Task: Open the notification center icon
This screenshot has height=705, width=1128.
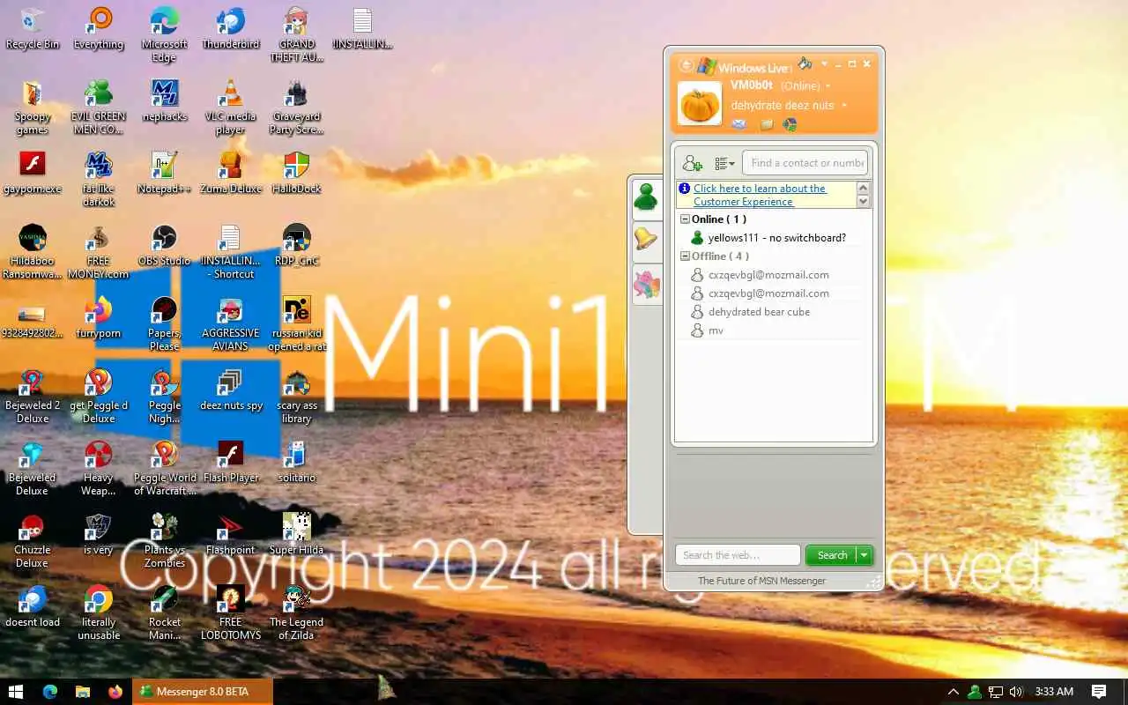Action: point(1099,692)
